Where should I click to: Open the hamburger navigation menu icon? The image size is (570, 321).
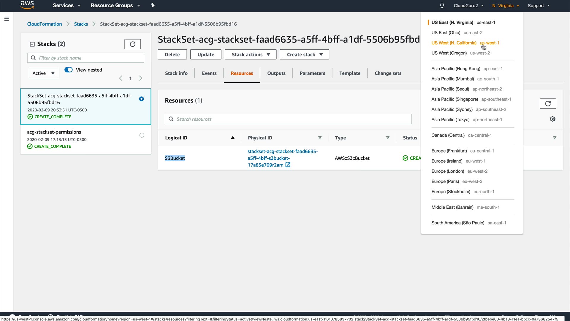click(7, 19)
